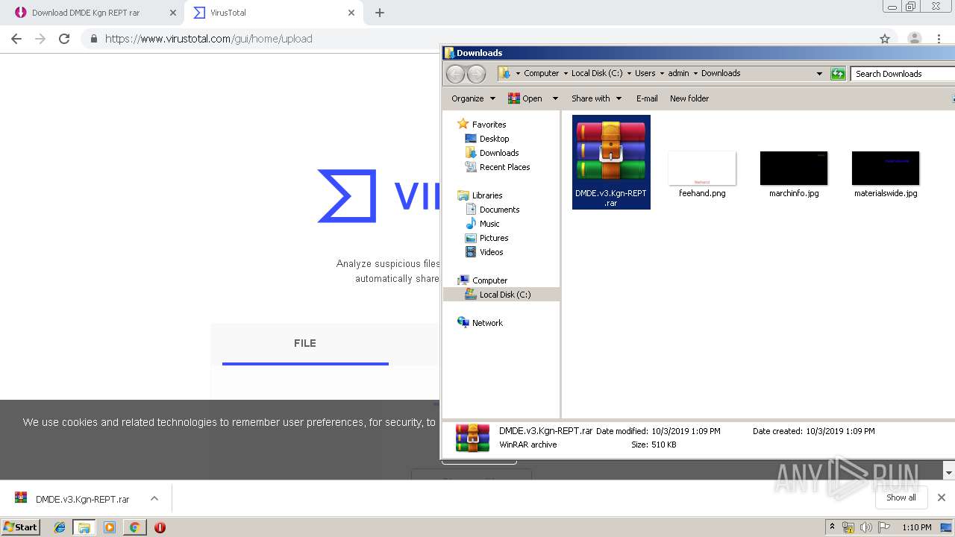
Task: Select Libraries in the navigation pane
Action: [x=480, y=195]
